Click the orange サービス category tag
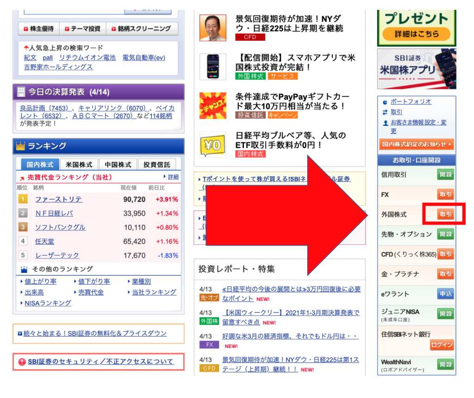The height and width of the screenshot is (398, 474). point(283,76)
